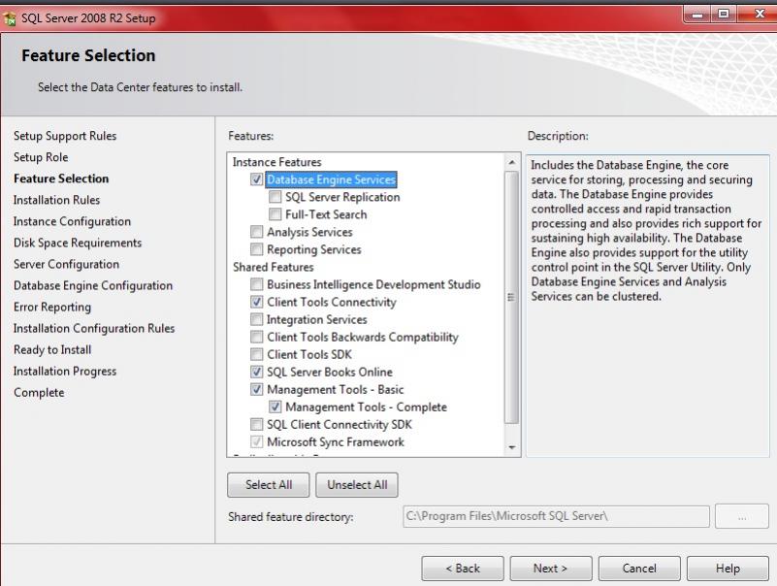This screenshot has height=586, width=777.
Task: Check the Reporting Services checkbox
Action: [x=256, y=249]
